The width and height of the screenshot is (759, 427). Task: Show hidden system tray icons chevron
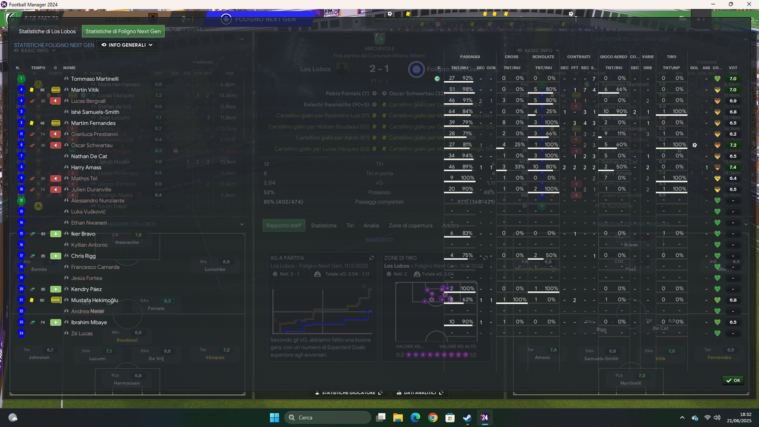tap(681, 418)
